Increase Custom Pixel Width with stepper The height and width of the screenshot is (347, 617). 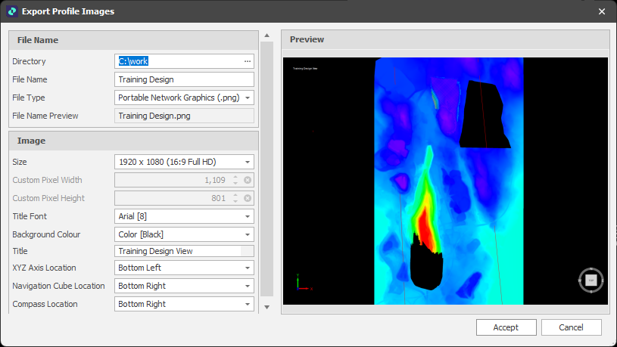(235, 177)
